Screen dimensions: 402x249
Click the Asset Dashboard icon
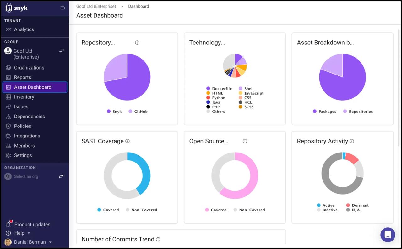8,87
